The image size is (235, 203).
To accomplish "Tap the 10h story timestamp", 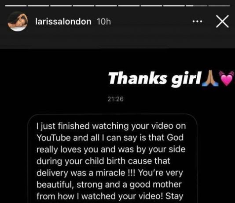I will (104, 22).
